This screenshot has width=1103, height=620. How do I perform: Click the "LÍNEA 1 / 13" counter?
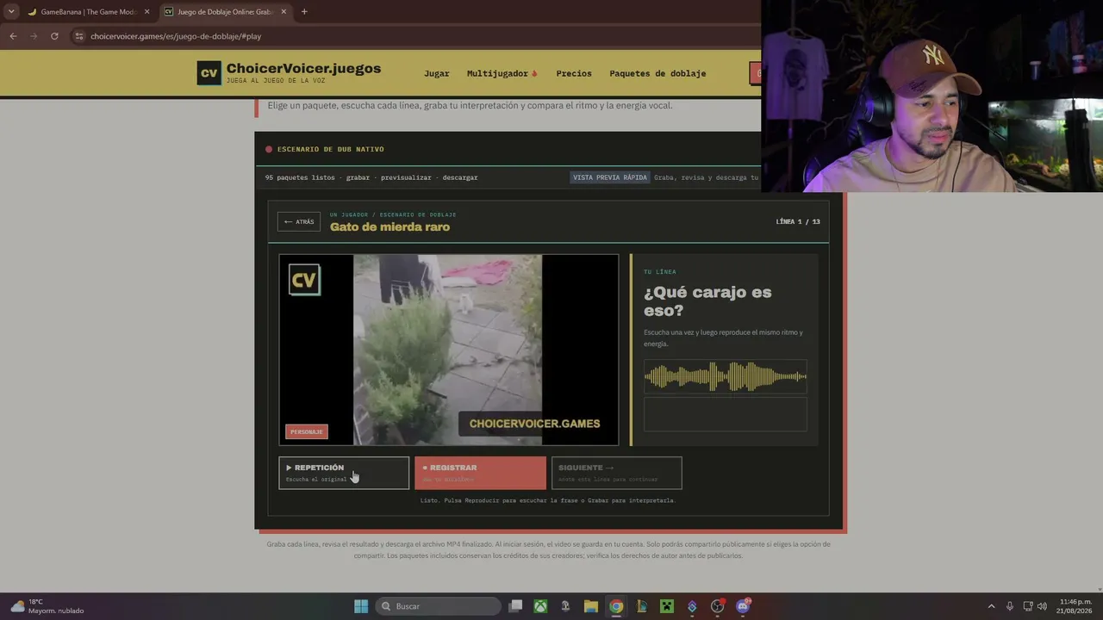coord(798,221)
